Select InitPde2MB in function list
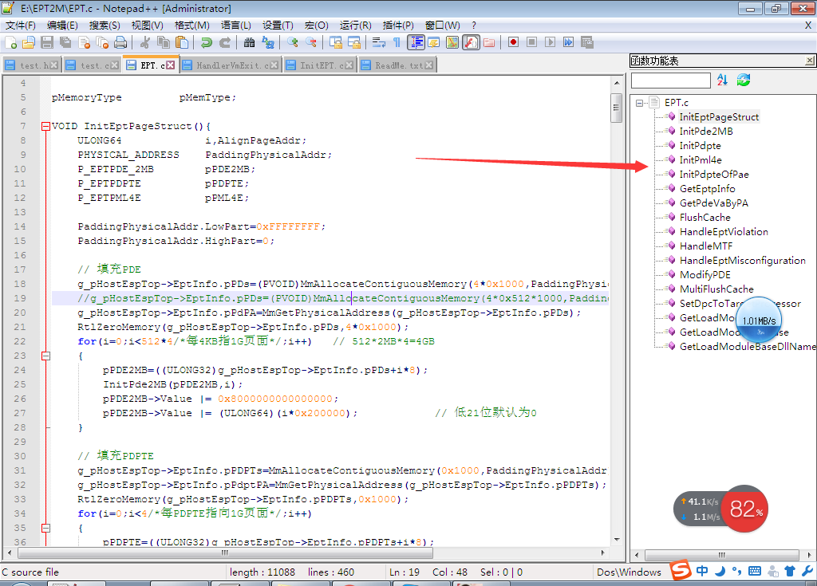 (706, 132)
